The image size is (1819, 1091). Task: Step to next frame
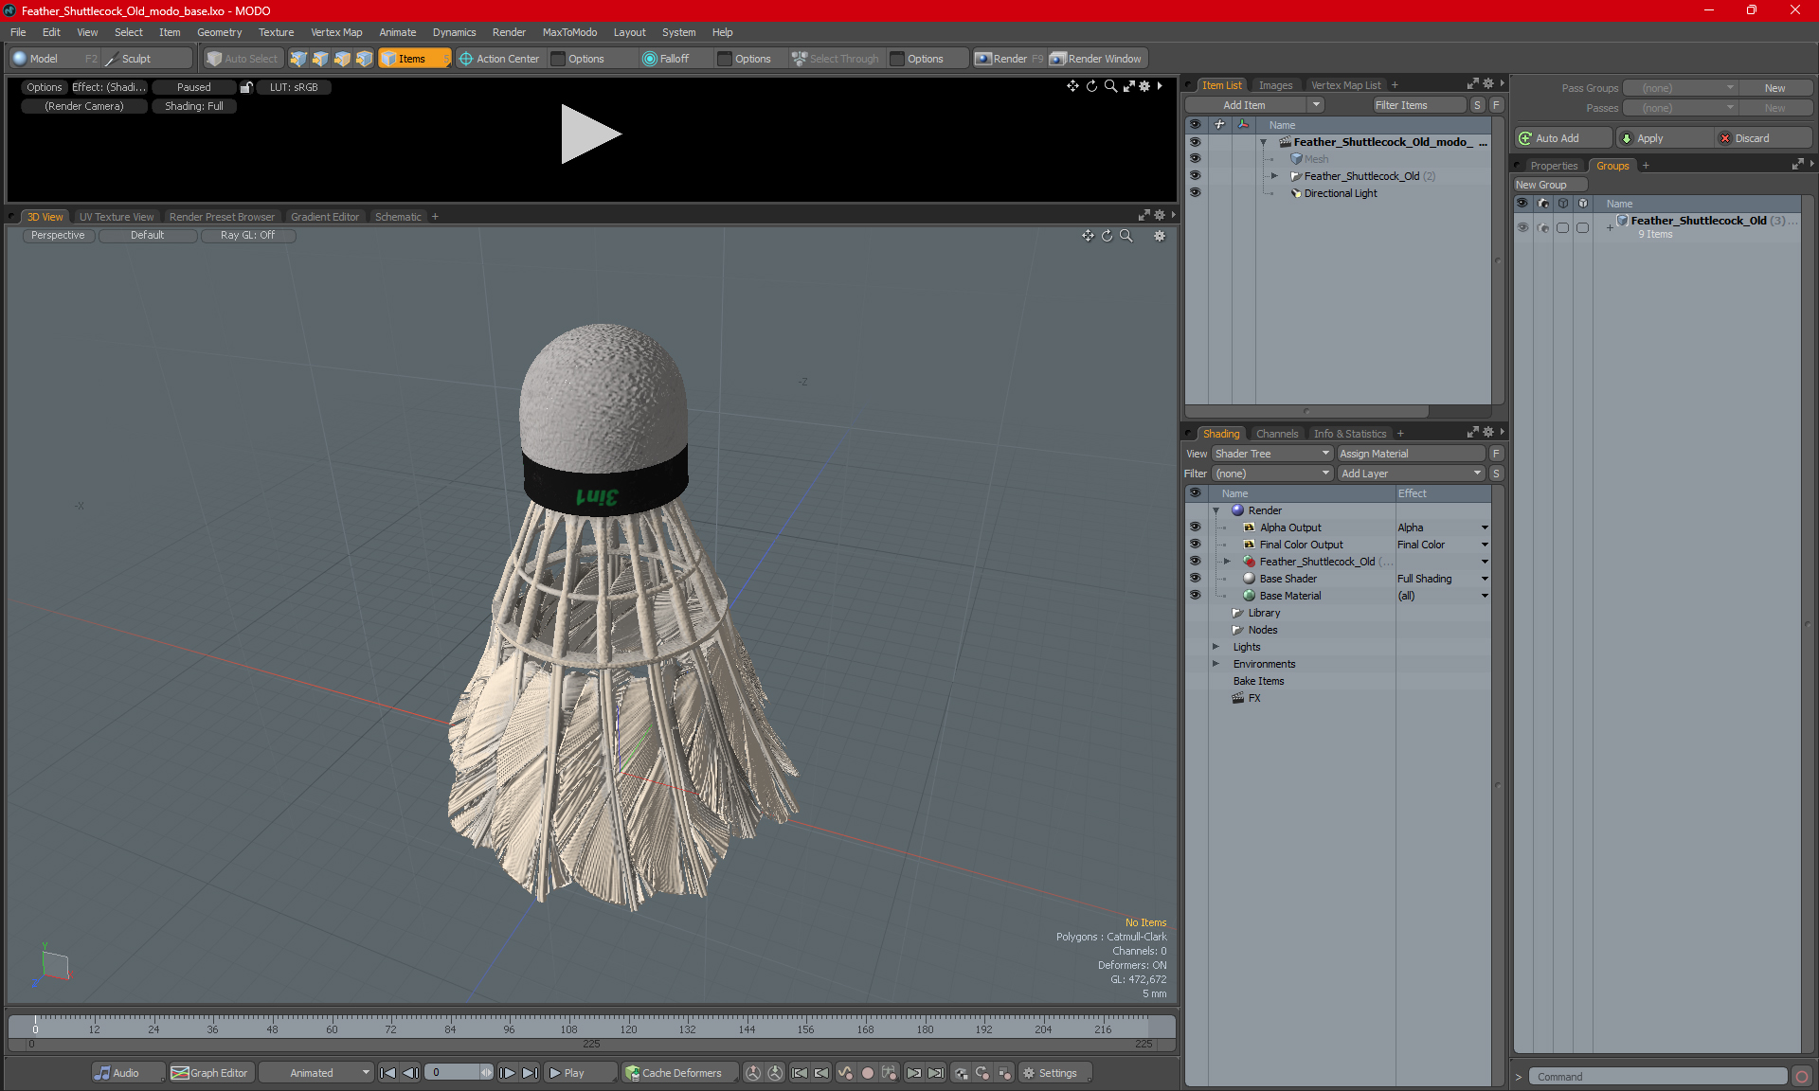(x=508, y=1073)
